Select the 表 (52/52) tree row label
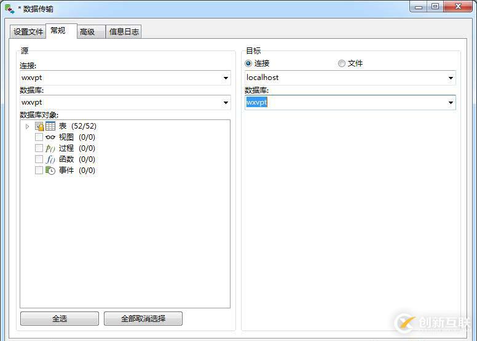The image size is (477, 341). [77, 126]
